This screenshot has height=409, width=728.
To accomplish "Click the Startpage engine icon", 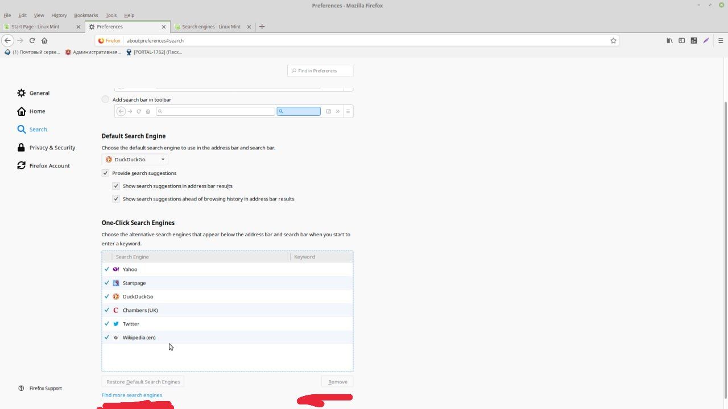I will (116, 283).
